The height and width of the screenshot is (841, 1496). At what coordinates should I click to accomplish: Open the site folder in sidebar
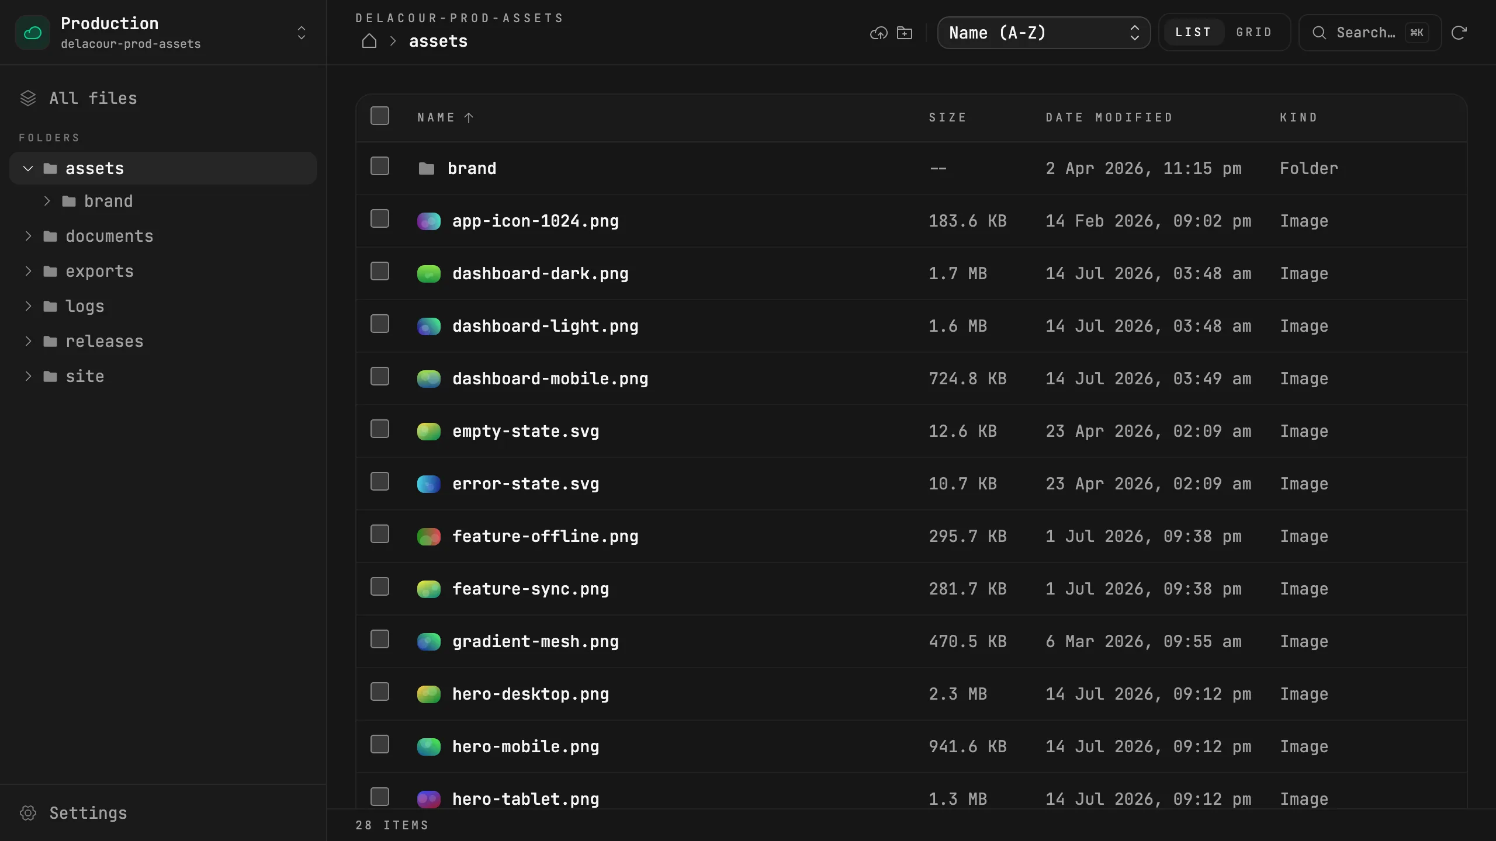[163, 376]
